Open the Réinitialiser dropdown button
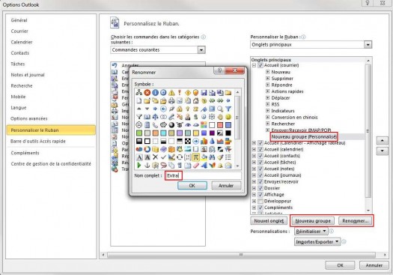 tap(311, 232)
